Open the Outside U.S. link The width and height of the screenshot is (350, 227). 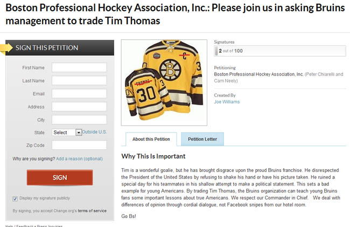[94, 132]
